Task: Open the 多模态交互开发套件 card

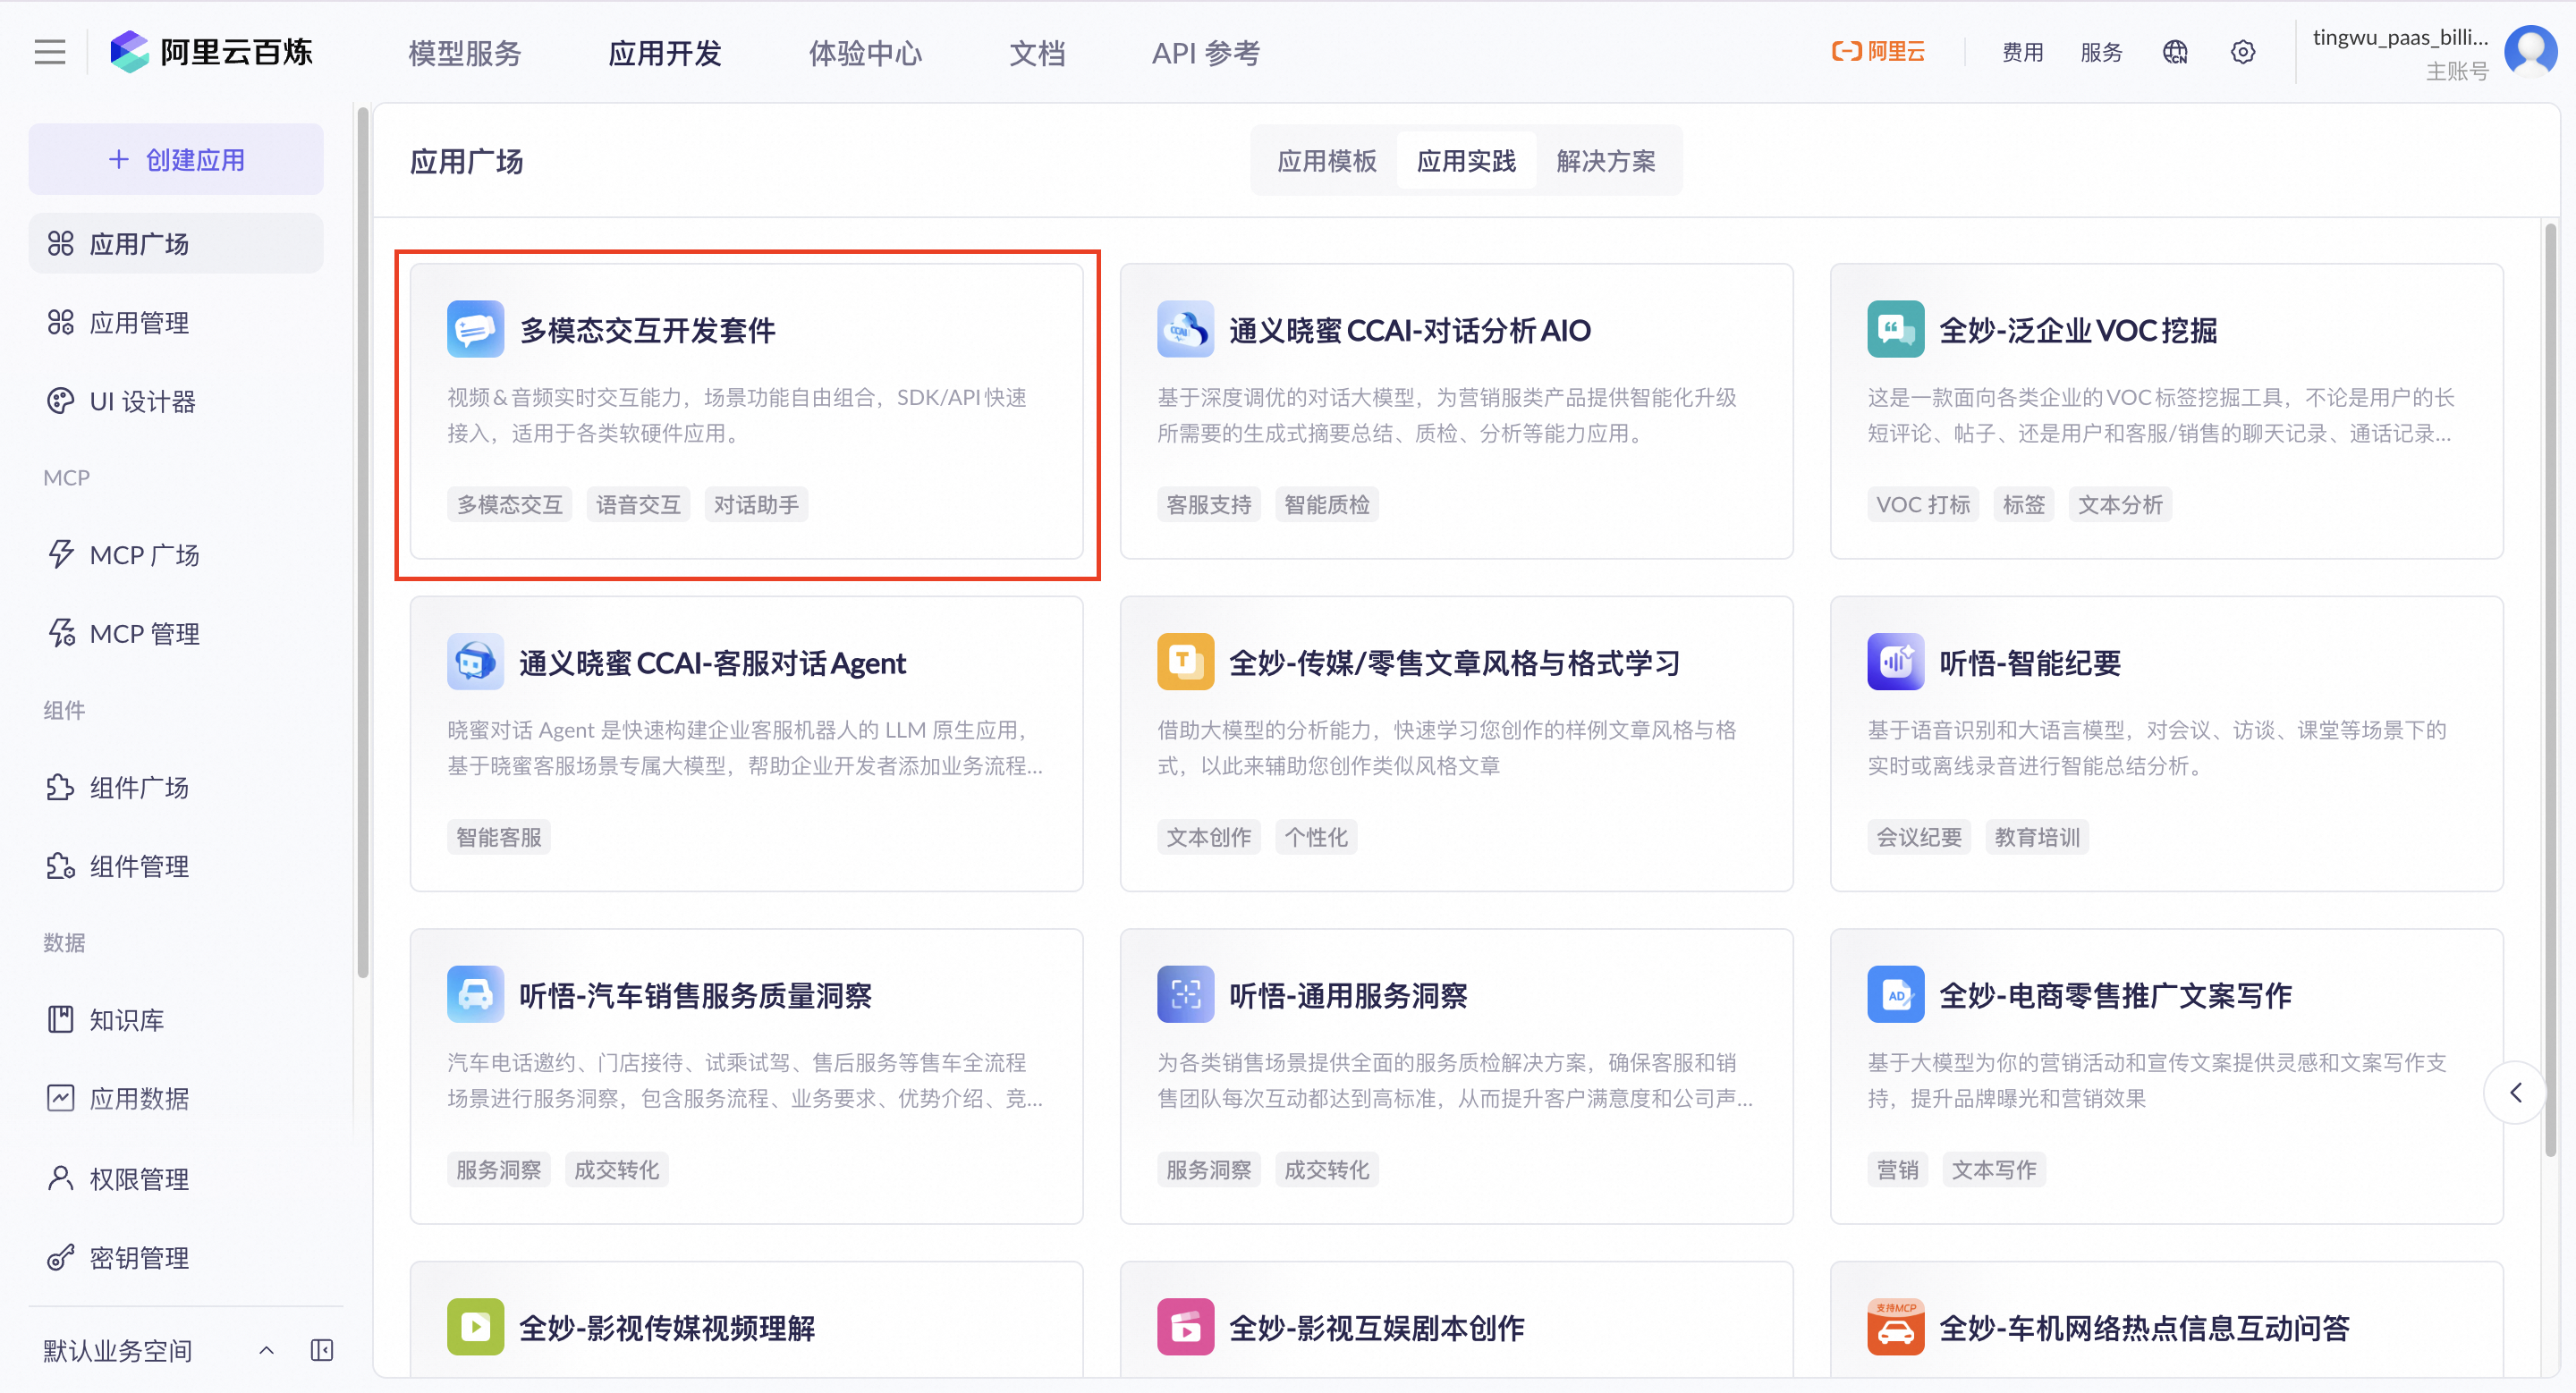Action: pos(746,411)
